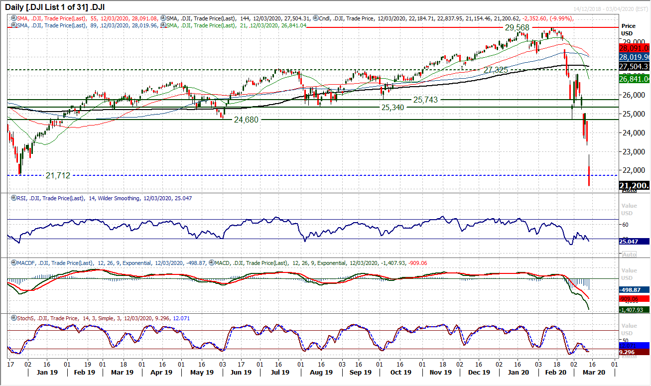651x386 pixels.
Task: Select the SMA 89 legend text in blue
Action: click(87, 25)
